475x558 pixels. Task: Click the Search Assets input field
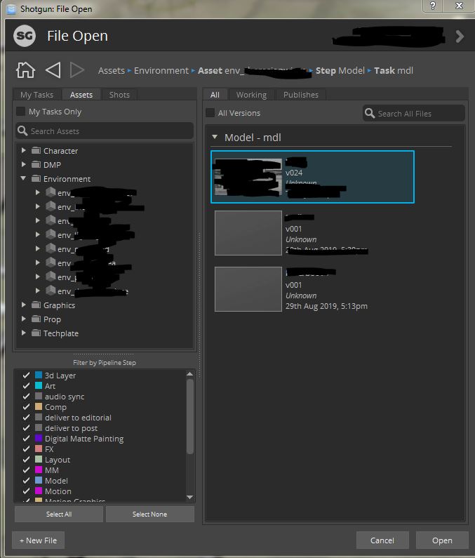coord(105,131)
